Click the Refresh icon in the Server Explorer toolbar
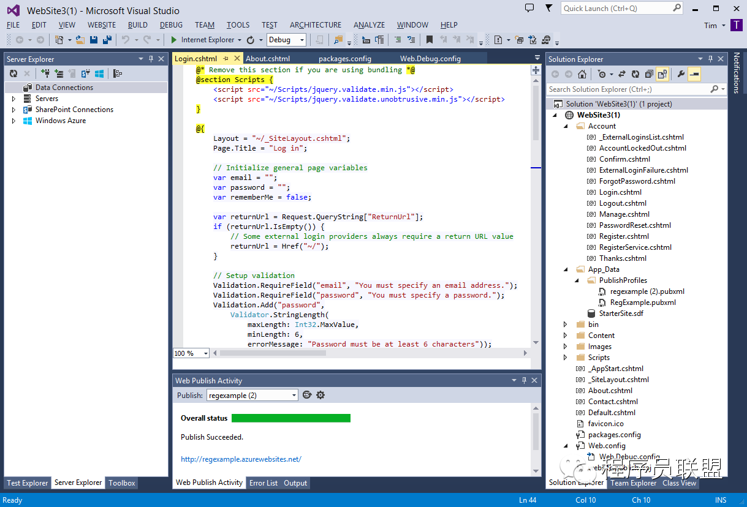Screen dimensions: 747x507 point(13,73)
